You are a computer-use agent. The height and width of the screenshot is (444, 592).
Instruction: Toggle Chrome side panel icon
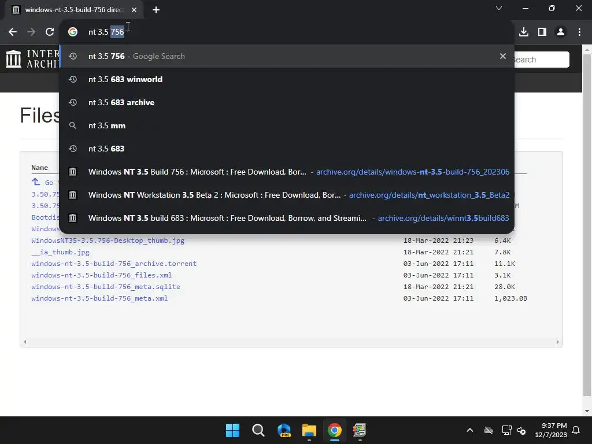542,32
